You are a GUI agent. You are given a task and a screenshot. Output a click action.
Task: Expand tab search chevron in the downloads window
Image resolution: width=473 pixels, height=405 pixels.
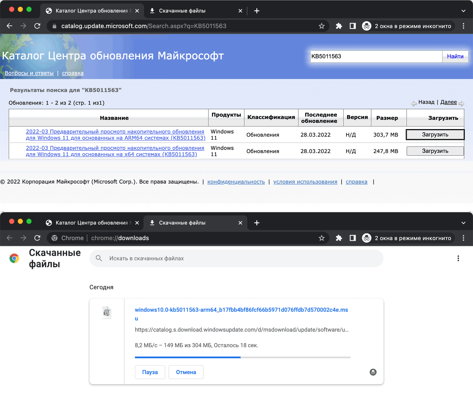464,223
